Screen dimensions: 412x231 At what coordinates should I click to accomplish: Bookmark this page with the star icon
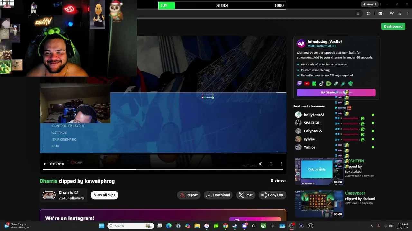358,13
